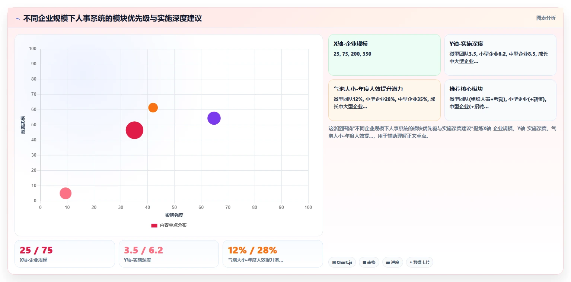Click the X轴-企业规模 label under 25 / 75
The image size is (571, 282).
pos(34,260)
